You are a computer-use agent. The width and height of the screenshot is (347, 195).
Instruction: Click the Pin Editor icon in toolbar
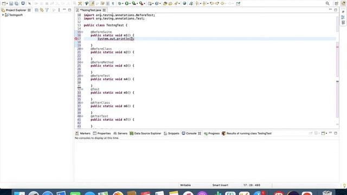coord(238,4)
